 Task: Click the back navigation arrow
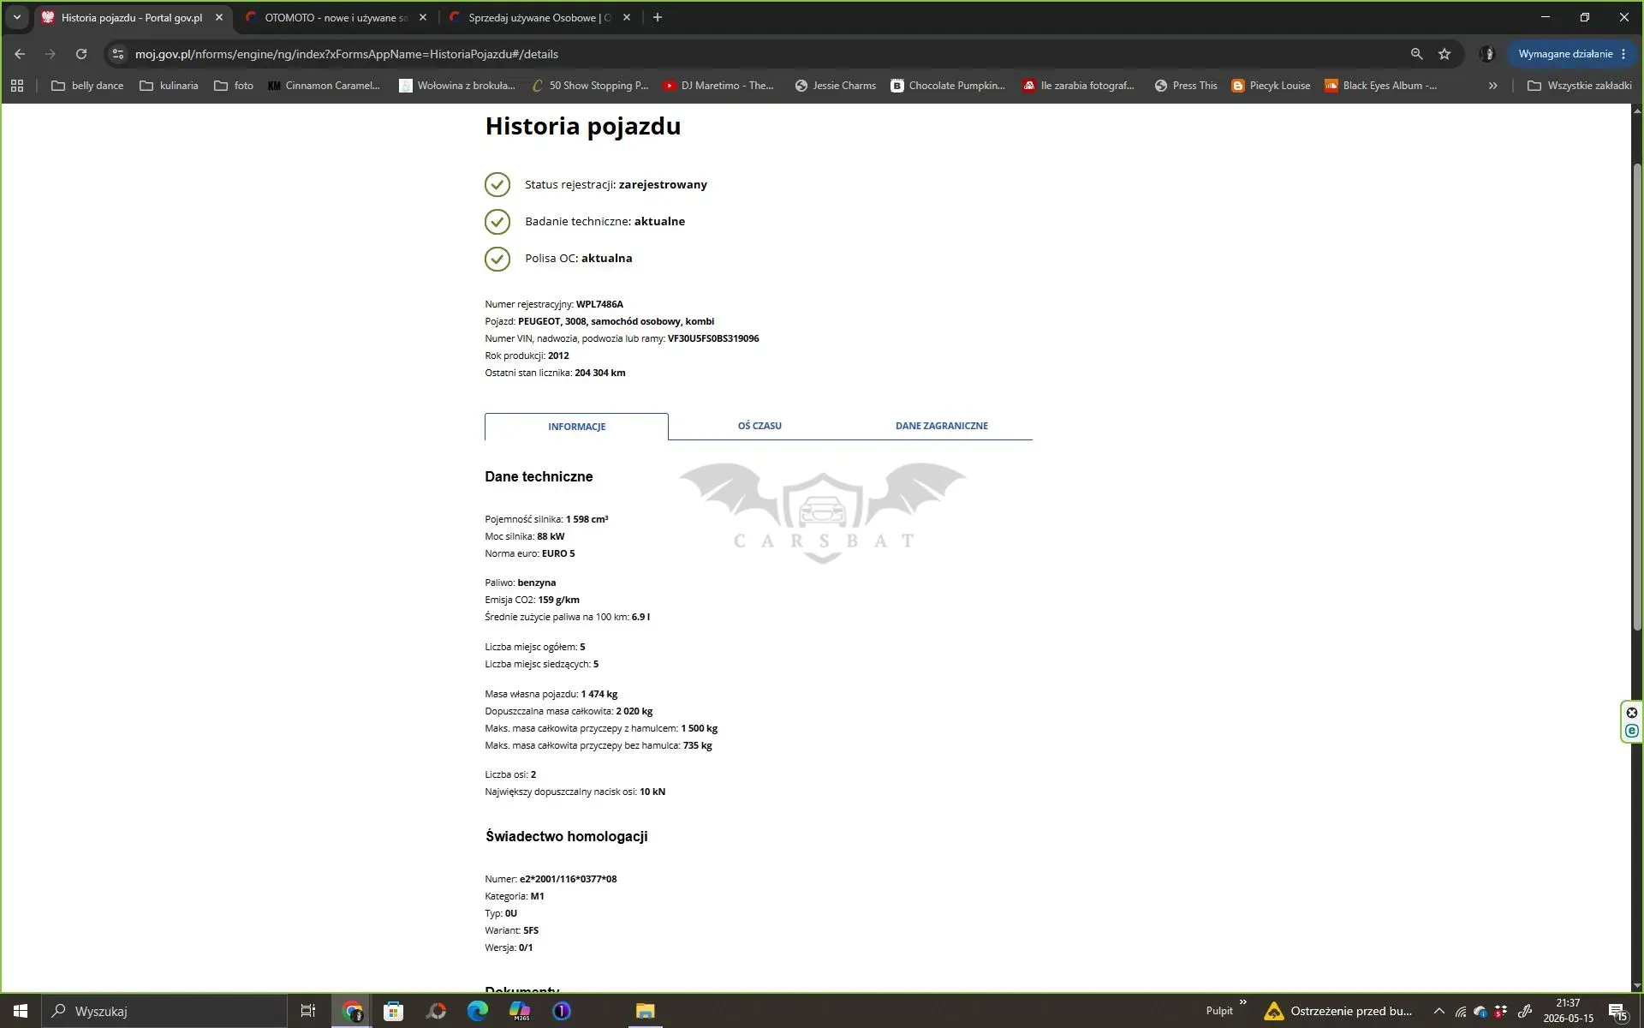click(20, 54)
